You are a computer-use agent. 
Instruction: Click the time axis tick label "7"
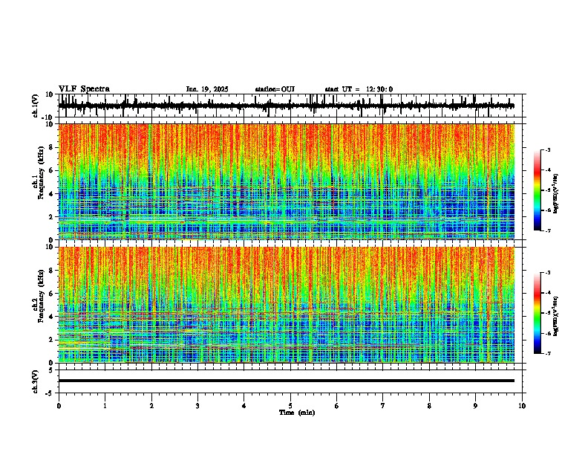click(383, 406)
